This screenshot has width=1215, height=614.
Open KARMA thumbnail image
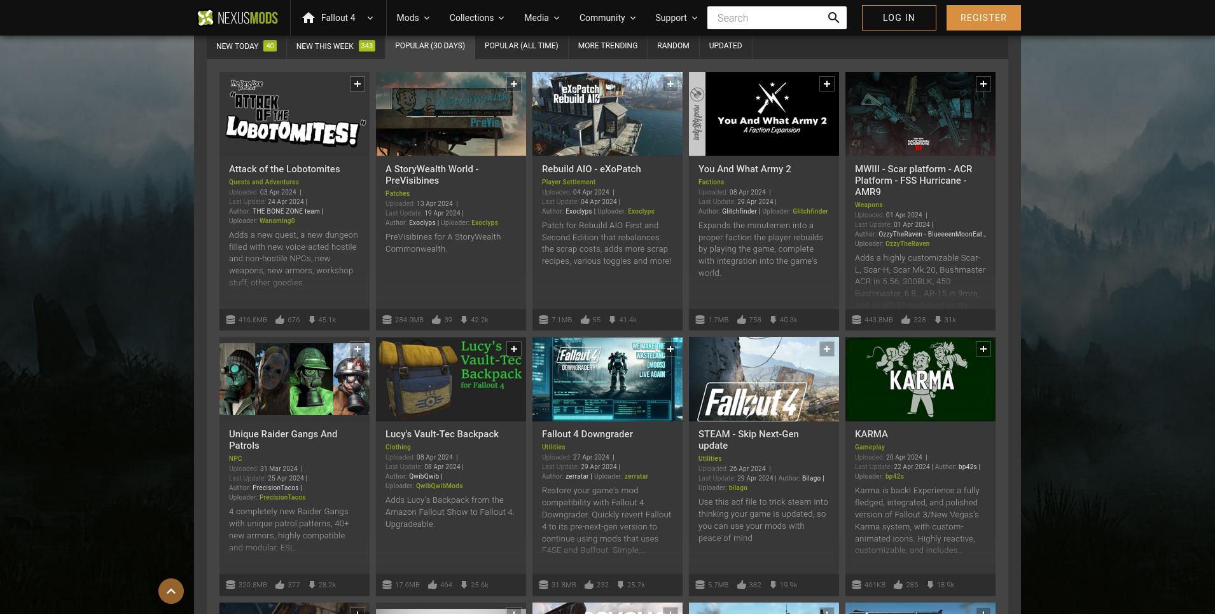pos(920,379)
